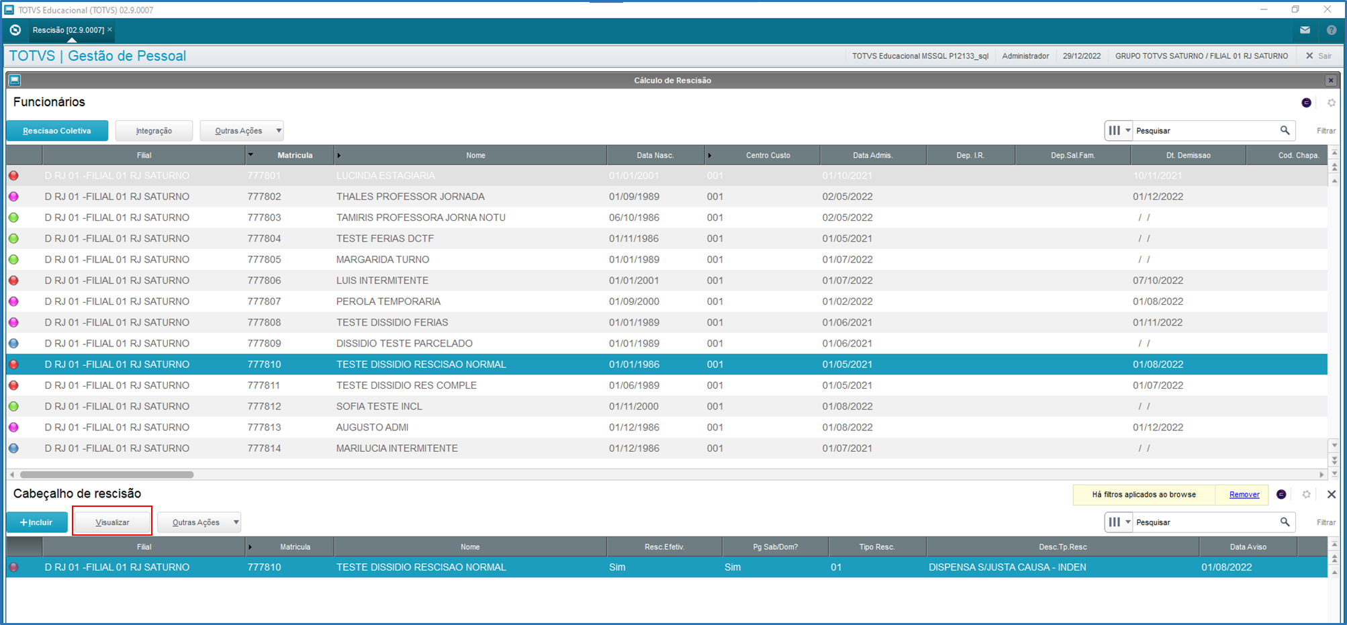Click the Remover filter link
This screenshot has width=1347, height=625.
click(1244, 495)
